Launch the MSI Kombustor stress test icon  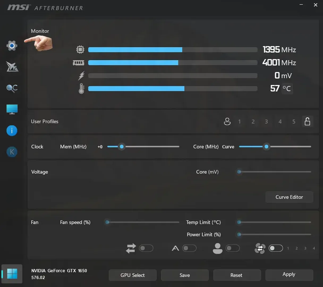point(12,67)
